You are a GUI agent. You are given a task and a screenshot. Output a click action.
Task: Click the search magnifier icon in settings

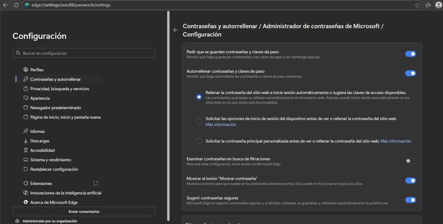click(x=18, y=53)
